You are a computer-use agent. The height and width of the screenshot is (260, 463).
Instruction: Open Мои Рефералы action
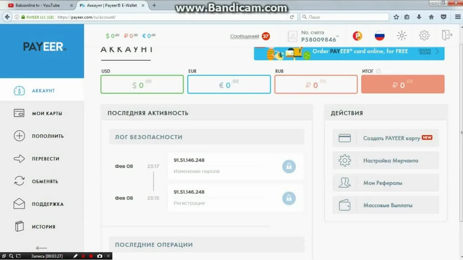tap(386, 183)
